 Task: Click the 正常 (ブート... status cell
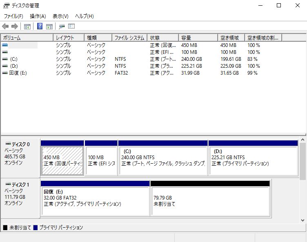(163, 59)
